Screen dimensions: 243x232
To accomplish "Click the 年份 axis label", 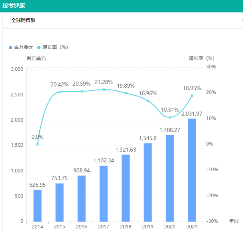I will [233, 221].
